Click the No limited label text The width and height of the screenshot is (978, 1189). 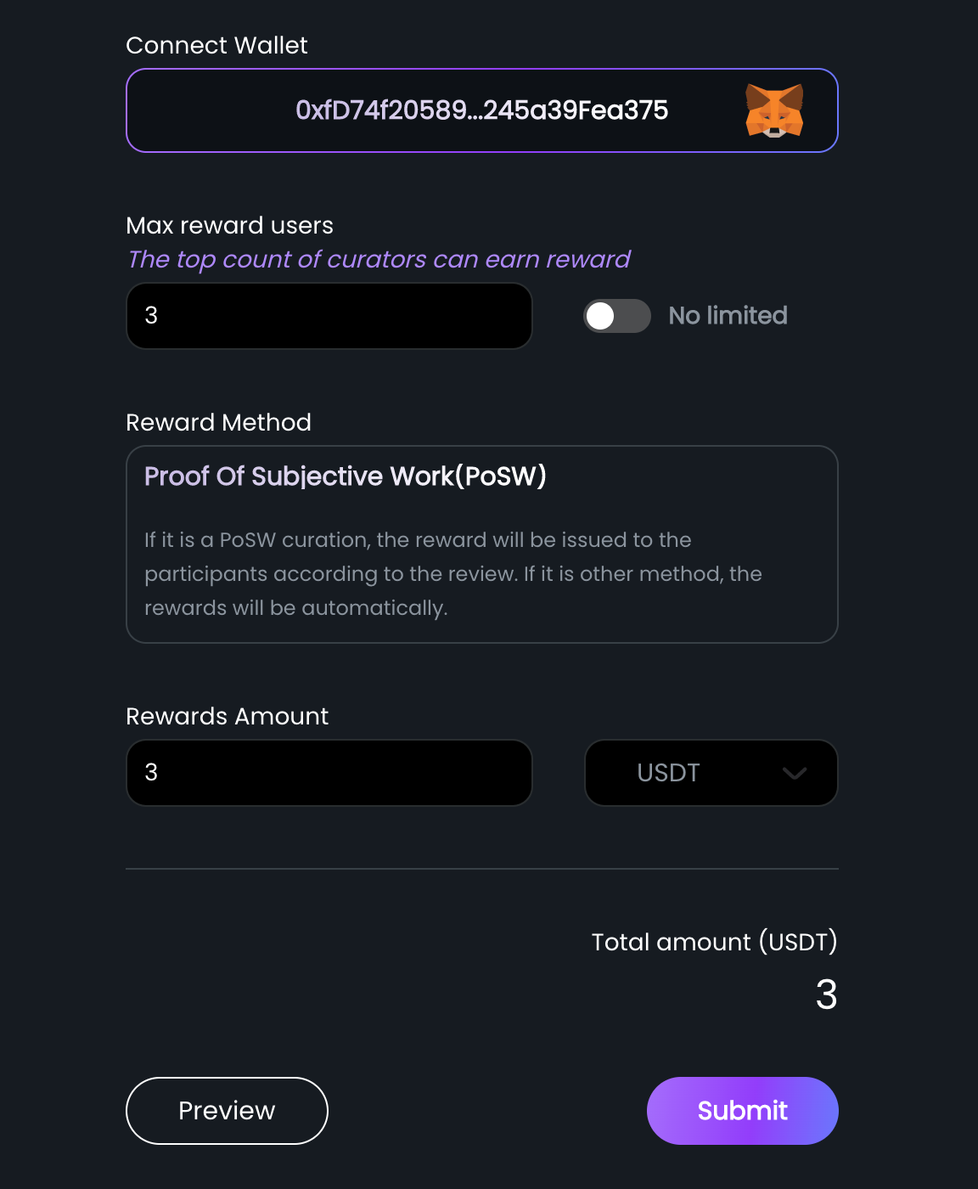pos(728,316)
